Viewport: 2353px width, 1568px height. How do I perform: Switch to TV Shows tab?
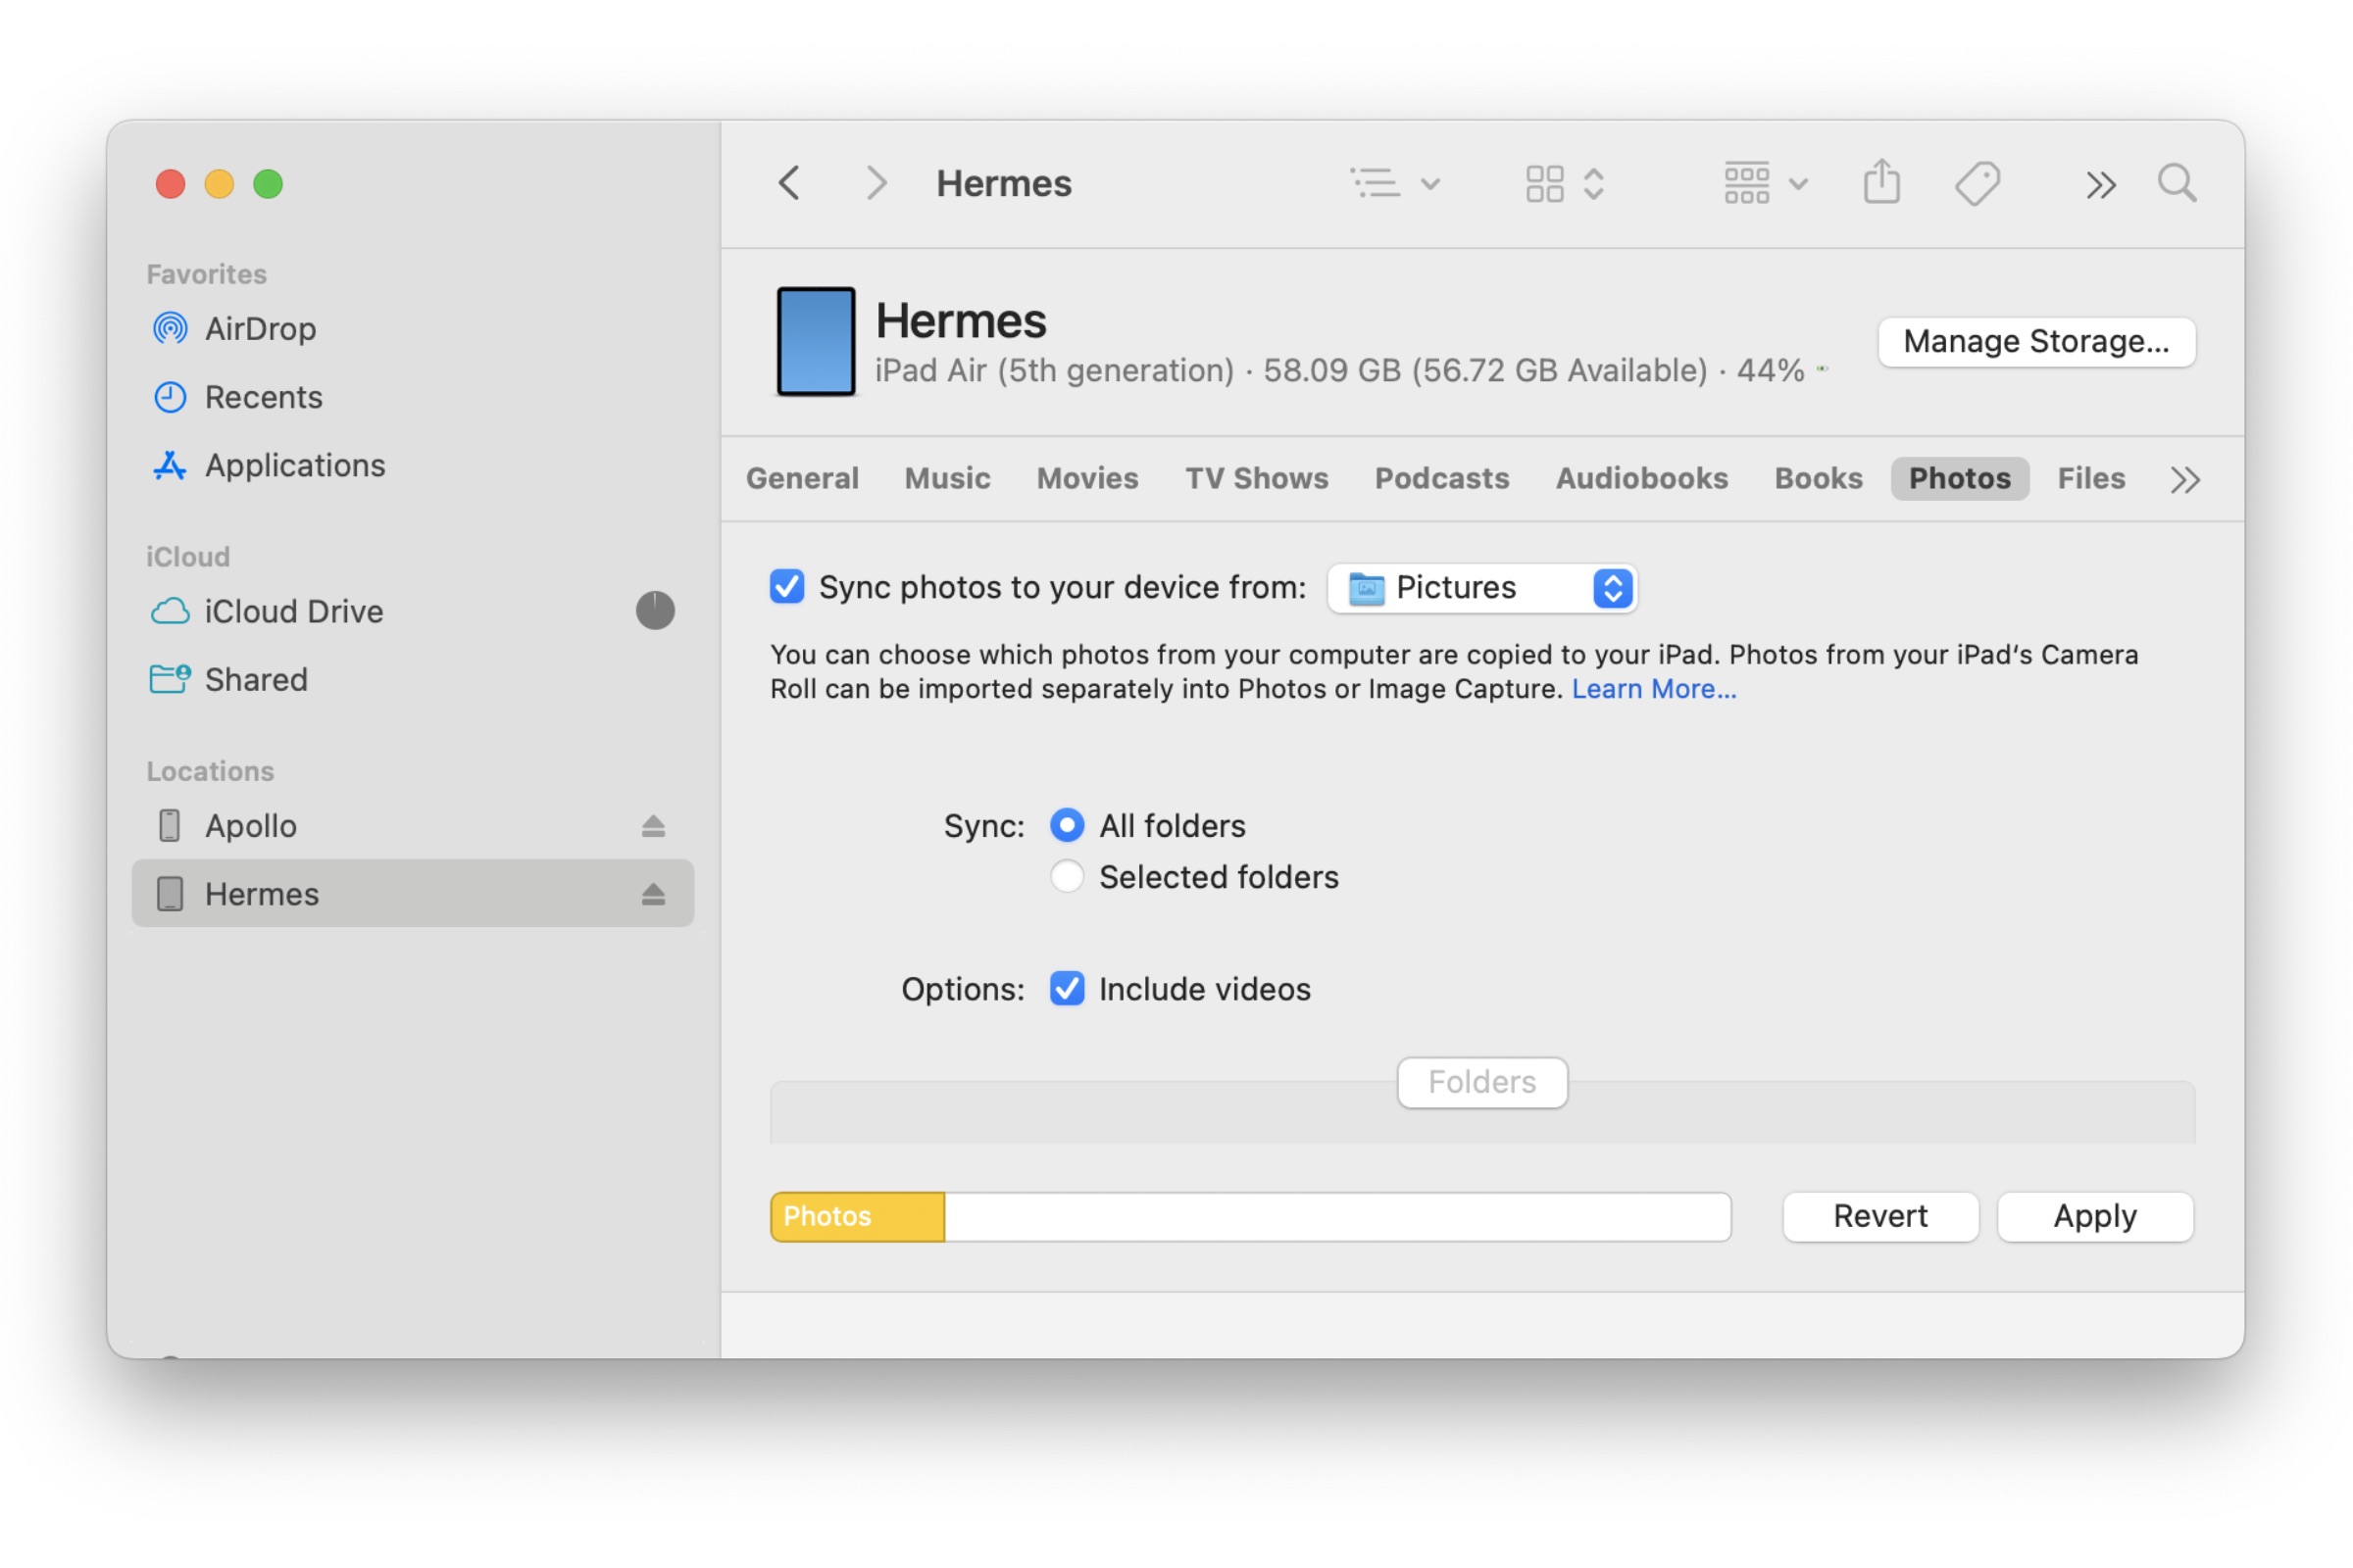click(1257, 478)
